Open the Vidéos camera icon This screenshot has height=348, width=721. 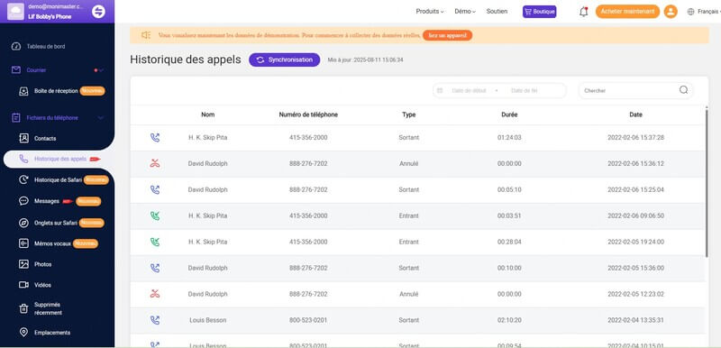pyautogui.click(x=23, y=285)
